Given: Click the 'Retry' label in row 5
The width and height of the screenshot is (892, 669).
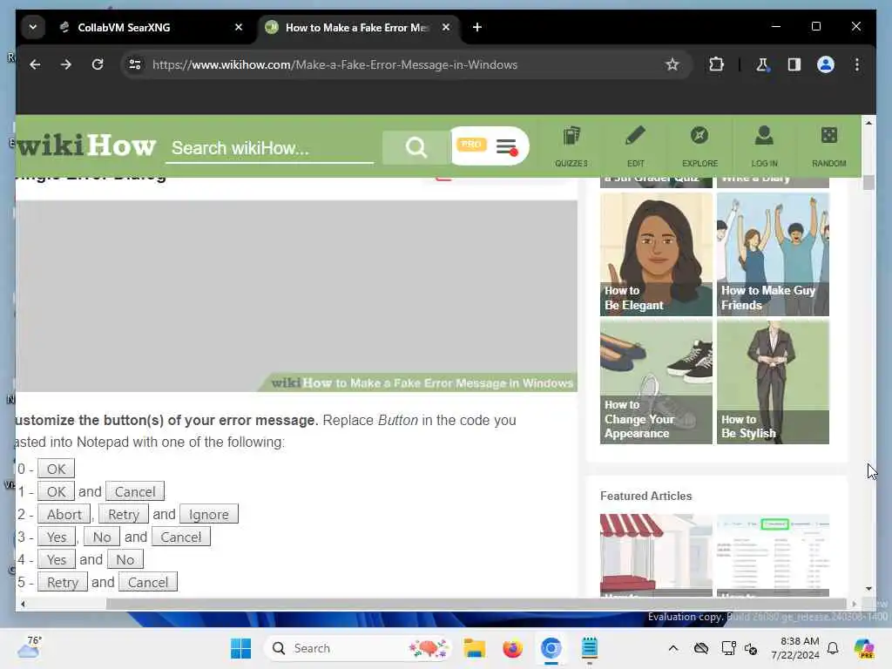Looking at the screenshot, I should point(63,582).
